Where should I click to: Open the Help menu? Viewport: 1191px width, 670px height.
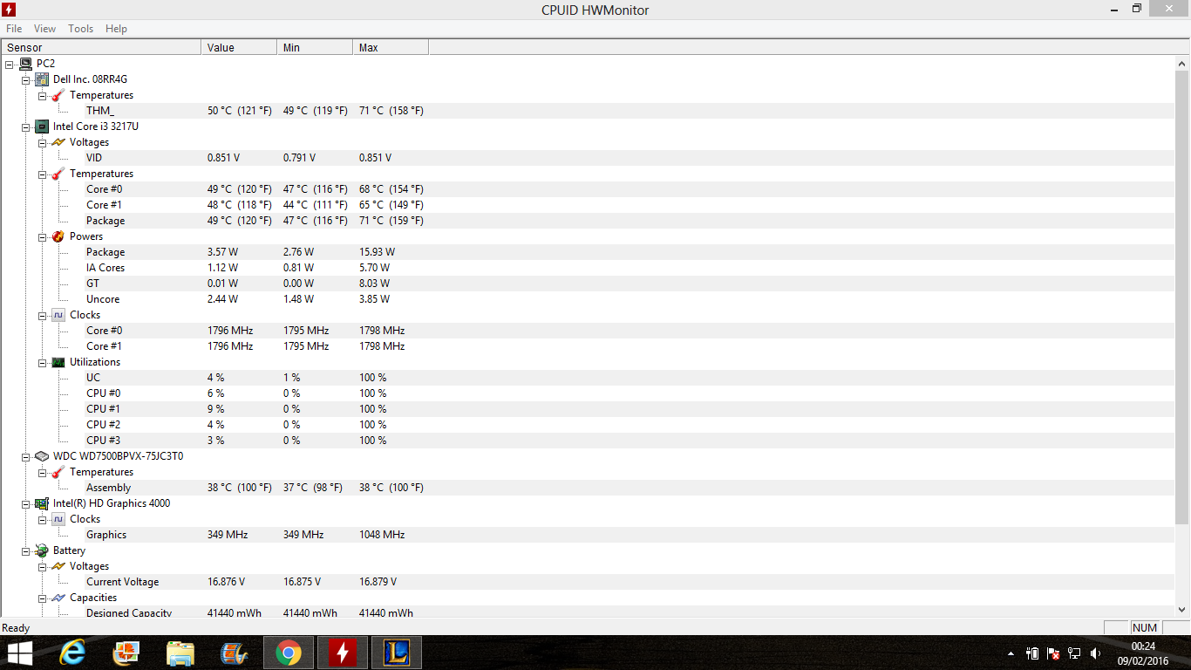[x=116, y=29]
